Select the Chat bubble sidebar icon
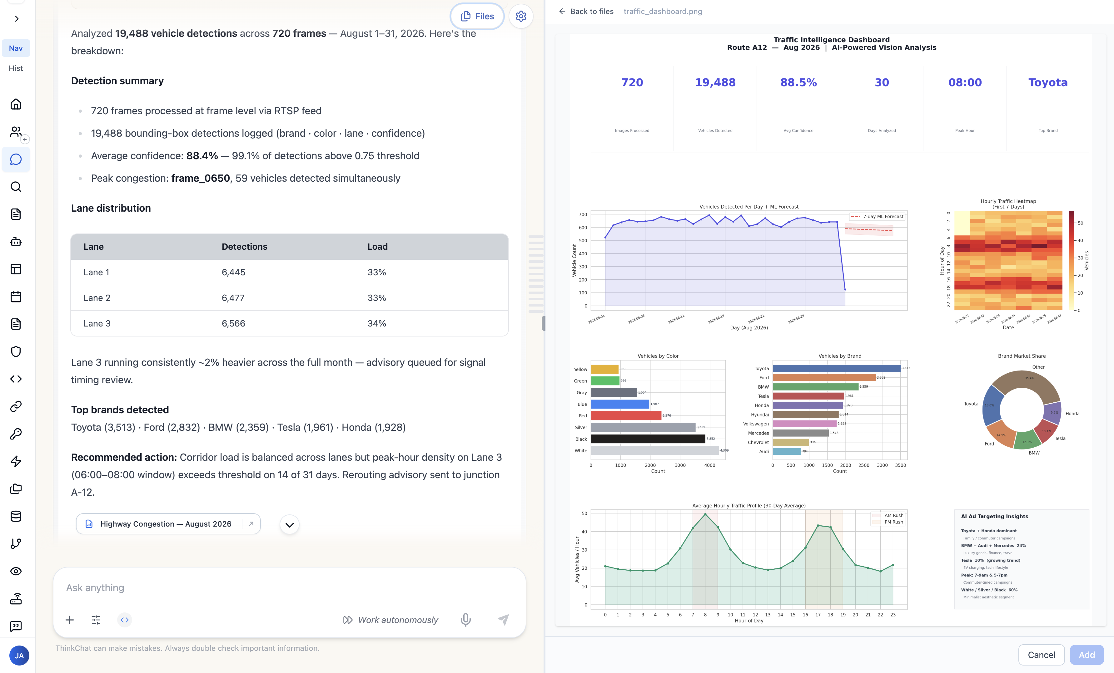 tap(16, 160)
